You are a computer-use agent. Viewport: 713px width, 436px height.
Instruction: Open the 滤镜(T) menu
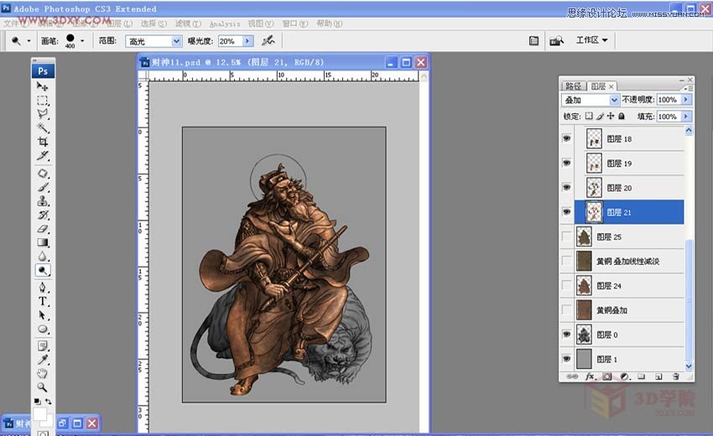188,23
